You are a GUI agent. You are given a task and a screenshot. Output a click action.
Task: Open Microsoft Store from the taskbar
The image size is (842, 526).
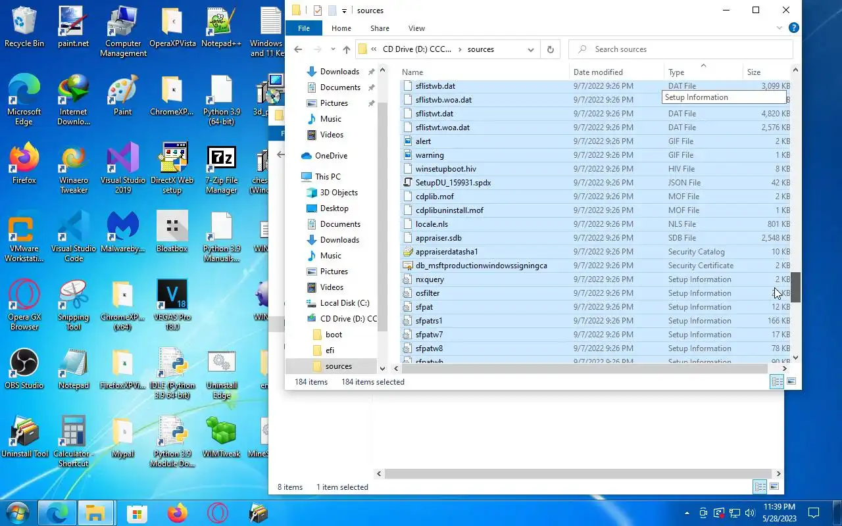[137, 513]
